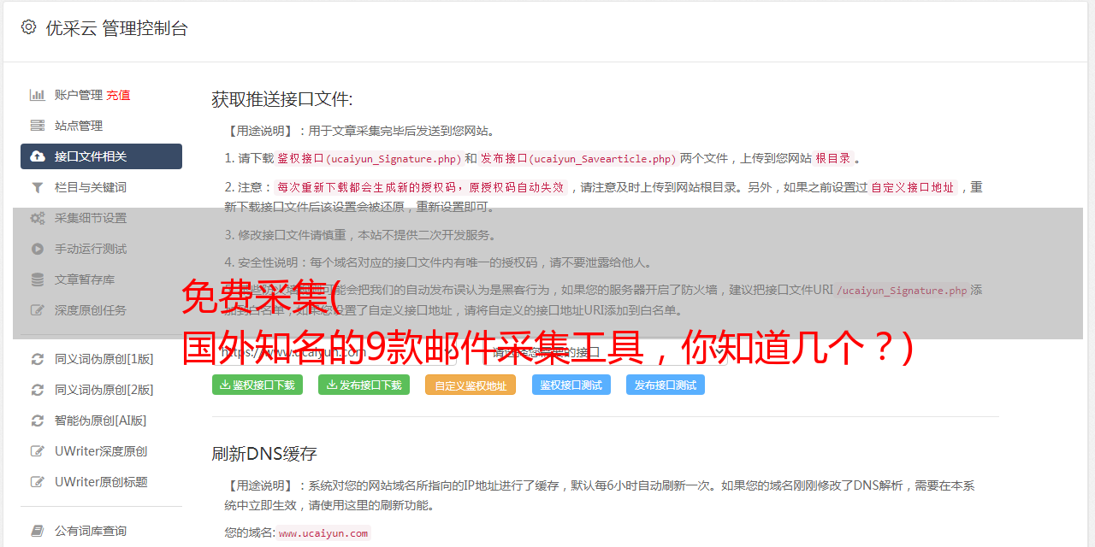Open UWriter原创标题 in the sidebar
Image resolution: width=1095 pixels, height=547 pixels.
tap(101, 482)
